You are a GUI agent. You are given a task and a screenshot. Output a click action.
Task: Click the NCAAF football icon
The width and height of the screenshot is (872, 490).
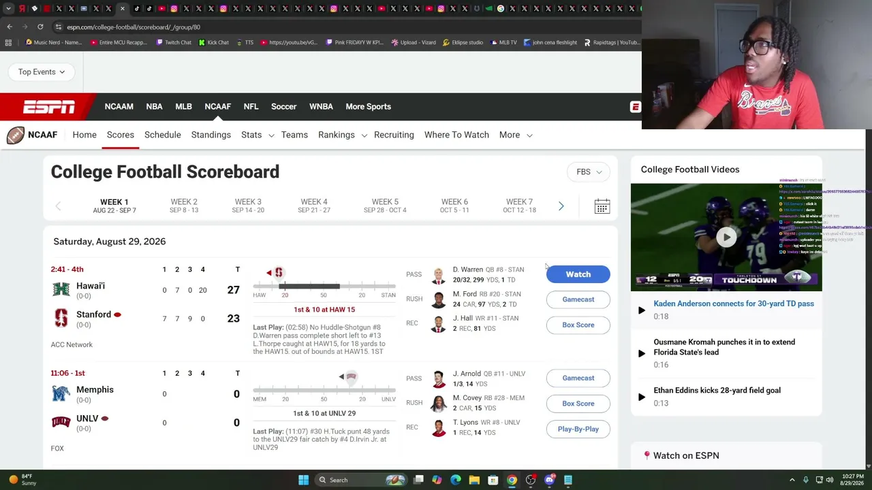(16, 135)
